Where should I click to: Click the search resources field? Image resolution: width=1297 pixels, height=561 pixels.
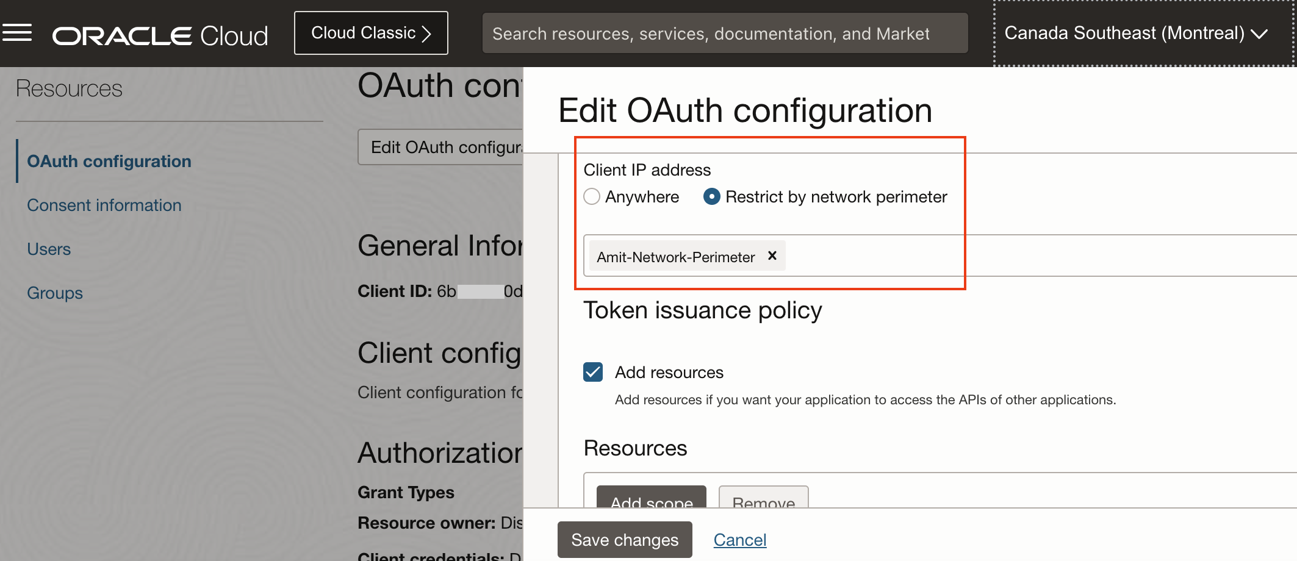coord(724,34)
